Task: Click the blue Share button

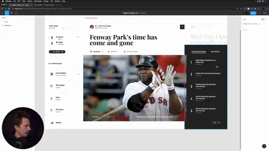Action: (x=253, y=13)
